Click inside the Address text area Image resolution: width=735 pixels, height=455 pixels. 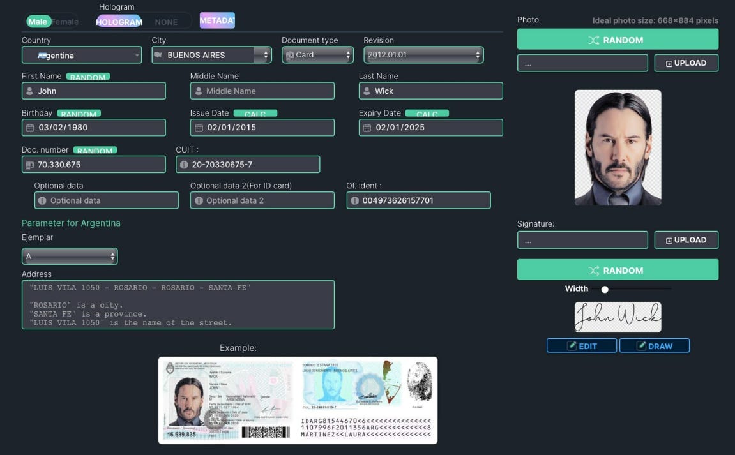178,305
